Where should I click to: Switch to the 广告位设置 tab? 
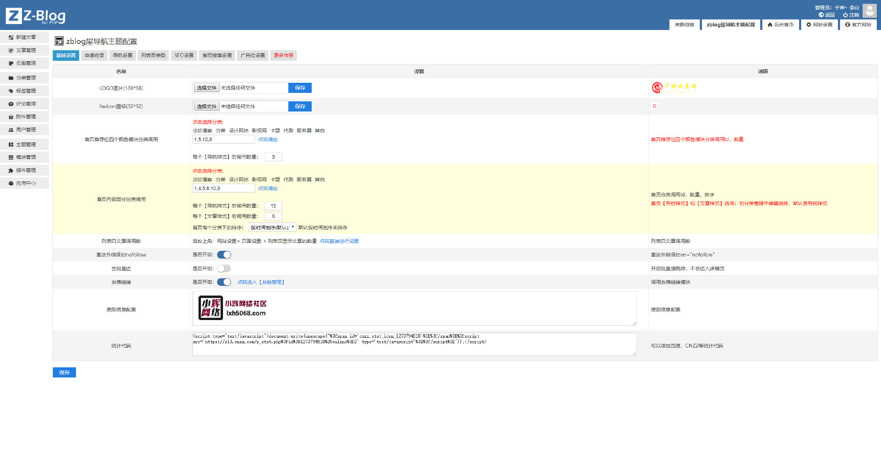253,55
